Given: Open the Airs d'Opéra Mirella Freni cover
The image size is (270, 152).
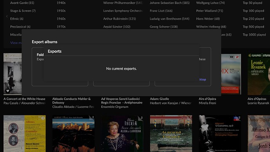Looking at the screenshot, I should tap(231, 74).
